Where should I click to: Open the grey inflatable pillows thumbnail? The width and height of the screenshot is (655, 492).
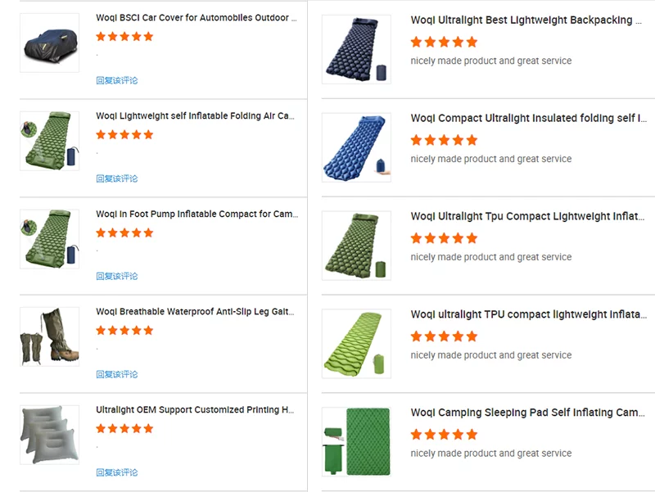[x=49, y=435]
